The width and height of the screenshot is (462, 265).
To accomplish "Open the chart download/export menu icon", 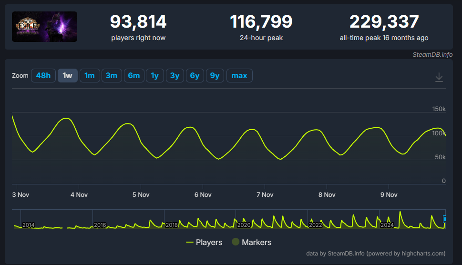I will pyautogui.click(x=439, y=77).
